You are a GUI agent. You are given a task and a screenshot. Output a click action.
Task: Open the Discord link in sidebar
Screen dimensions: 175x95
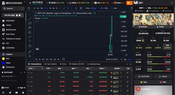click(16, 92)
